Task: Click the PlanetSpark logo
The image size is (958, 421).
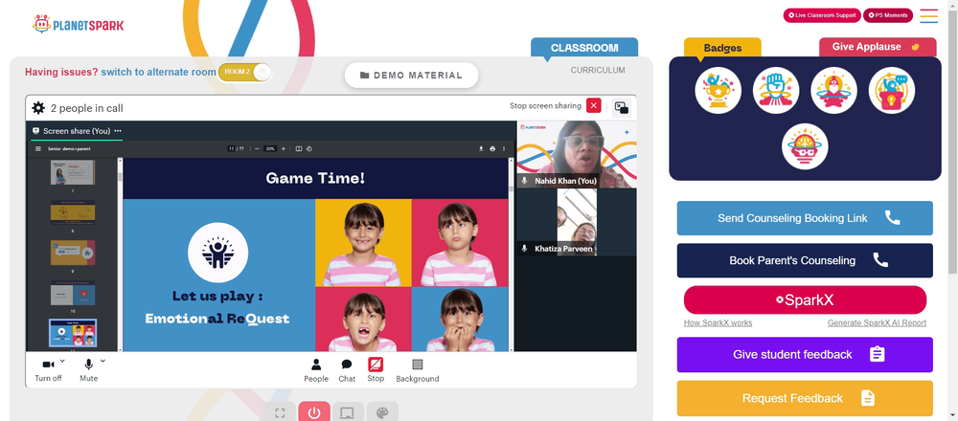Action: [x=79, y=25]
